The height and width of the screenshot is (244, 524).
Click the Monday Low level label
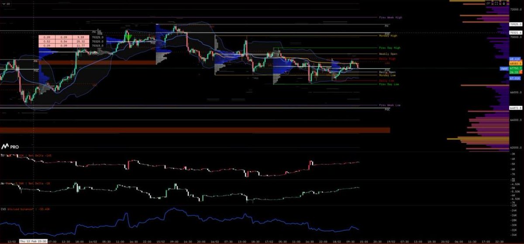pyautogui.click(x=387, y=75)
